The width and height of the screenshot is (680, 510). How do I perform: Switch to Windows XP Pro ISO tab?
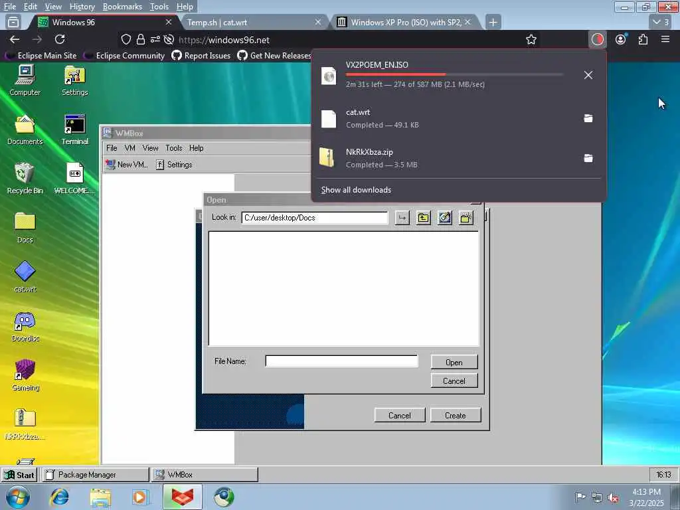[404, 22]
